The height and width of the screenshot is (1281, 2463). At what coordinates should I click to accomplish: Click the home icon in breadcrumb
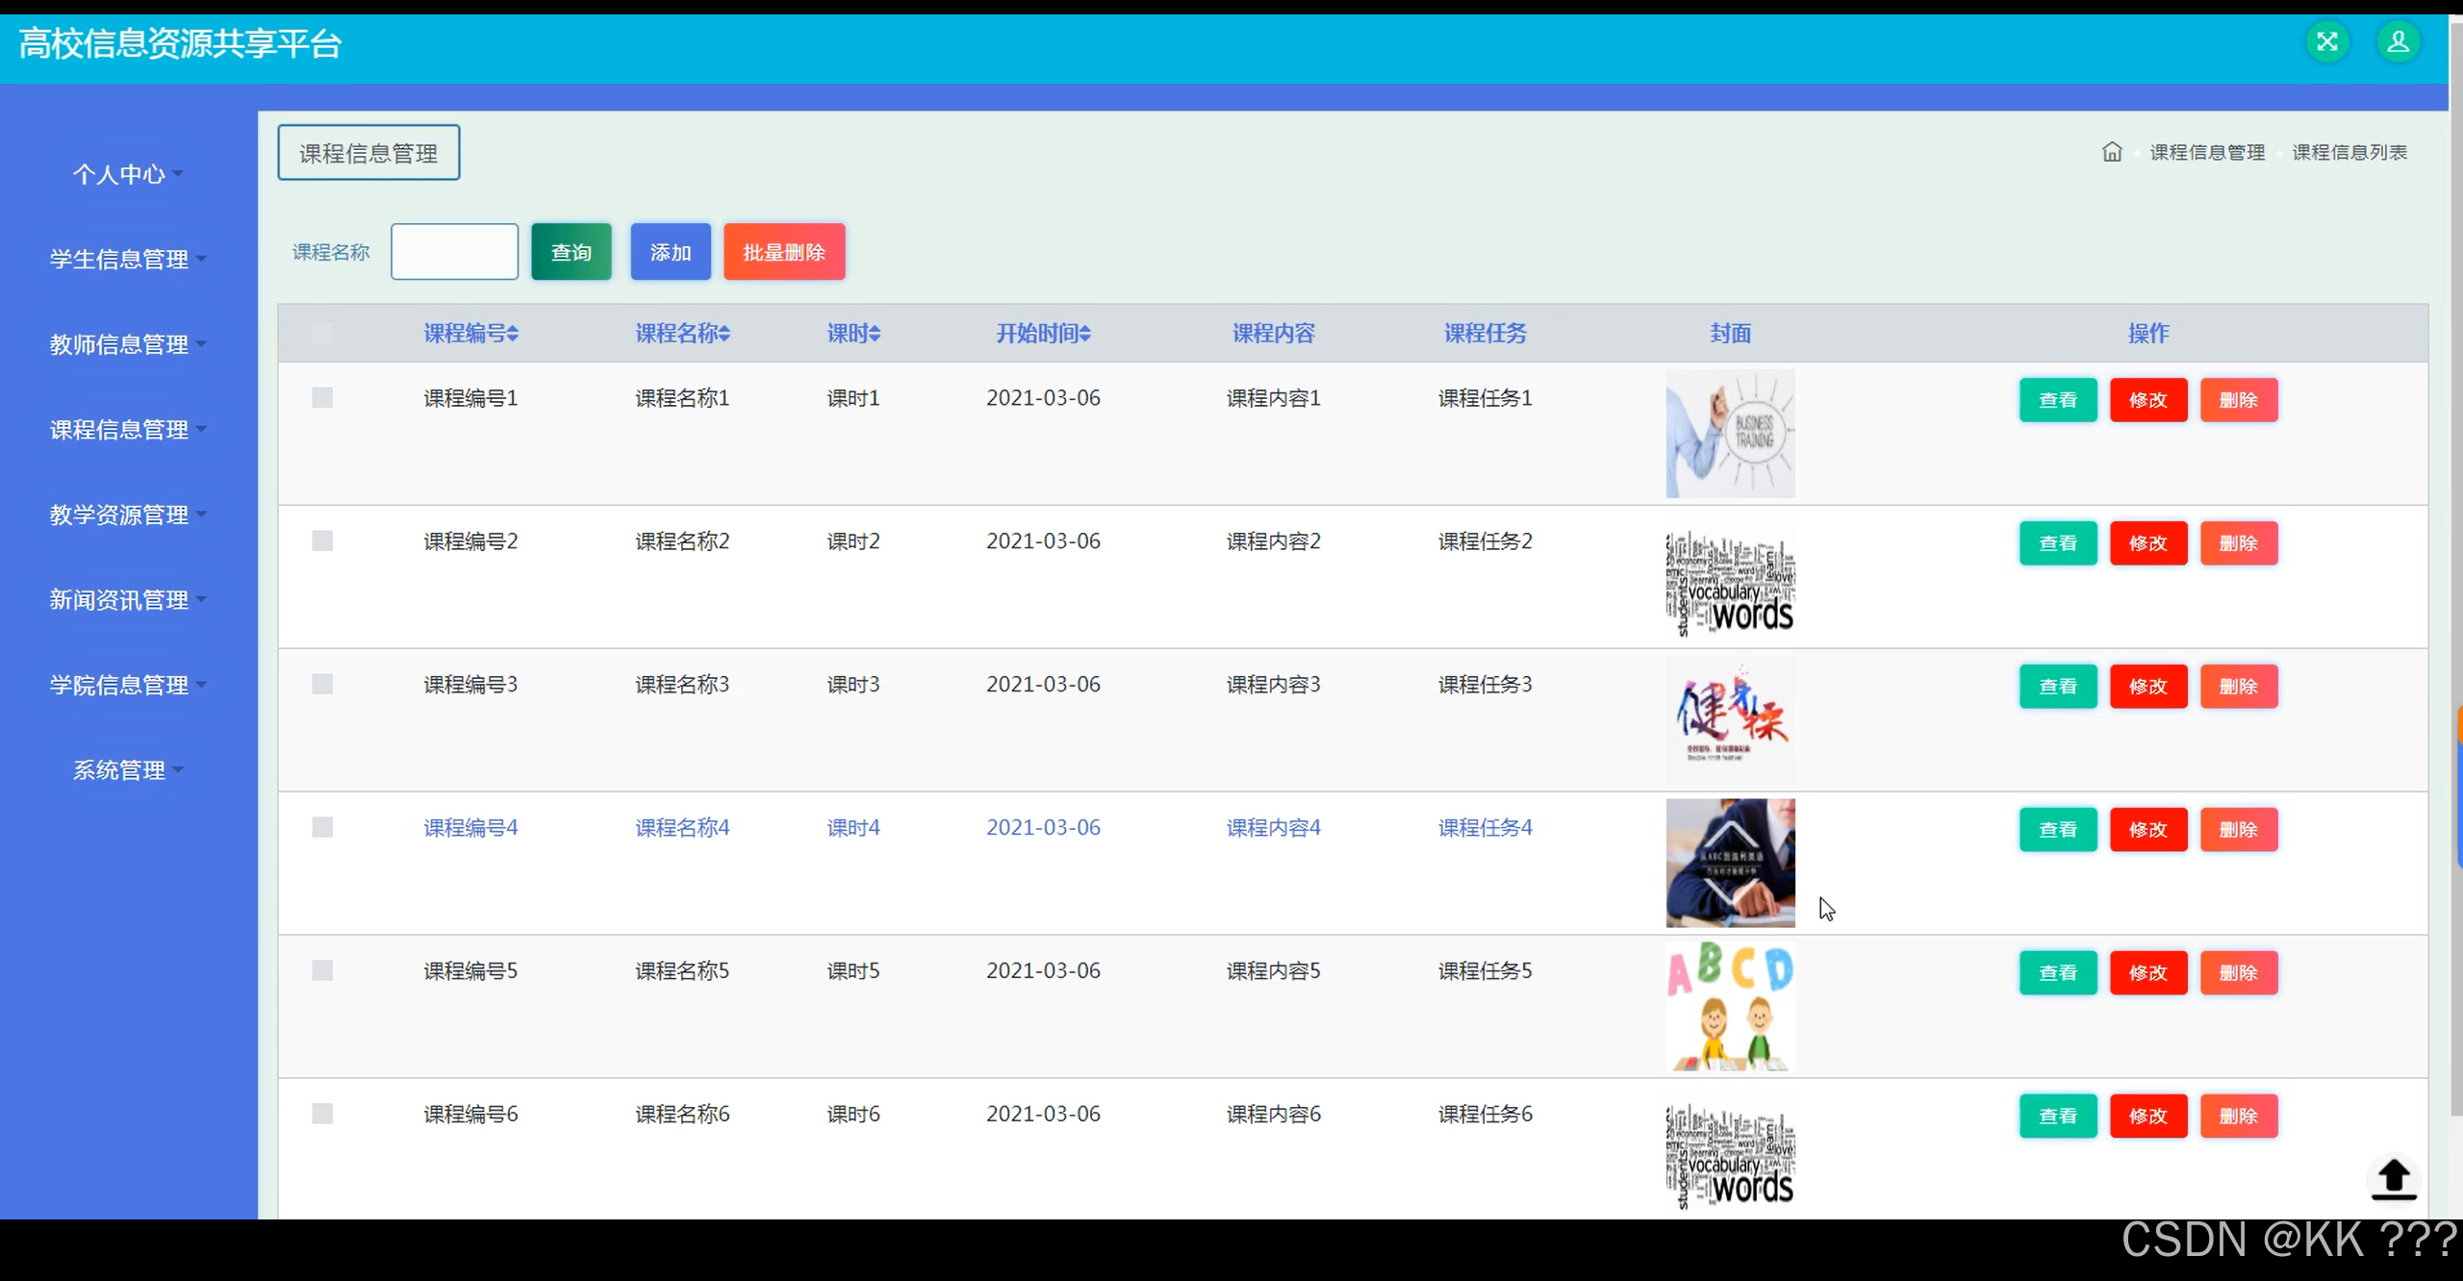[x=2112, y=152]
